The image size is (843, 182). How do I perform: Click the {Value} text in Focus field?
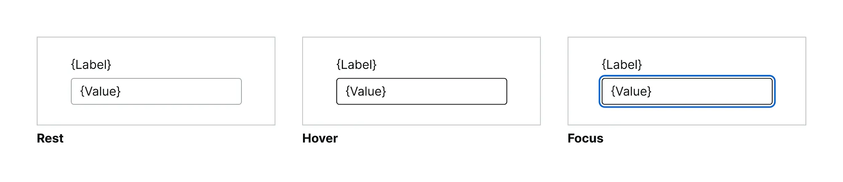[x=632, y=91]
